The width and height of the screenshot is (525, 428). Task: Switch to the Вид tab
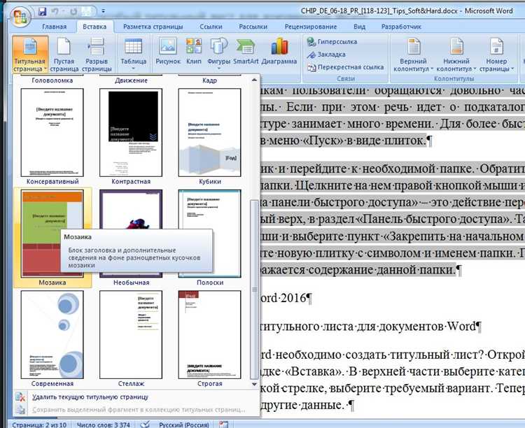(x=359, y=27)
